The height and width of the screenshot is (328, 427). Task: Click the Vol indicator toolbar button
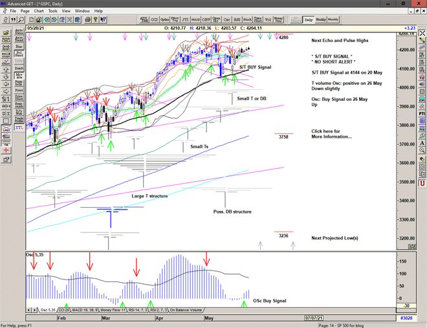(x=268, y=20)
